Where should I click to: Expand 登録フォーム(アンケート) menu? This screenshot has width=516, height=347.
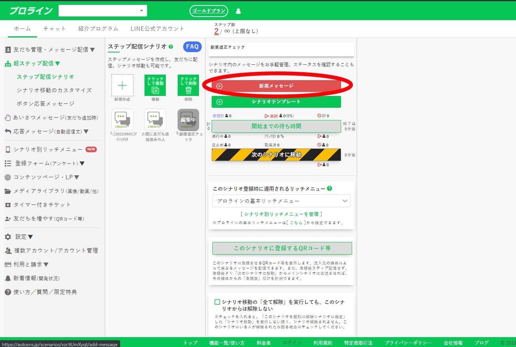[x=50, y=163]
